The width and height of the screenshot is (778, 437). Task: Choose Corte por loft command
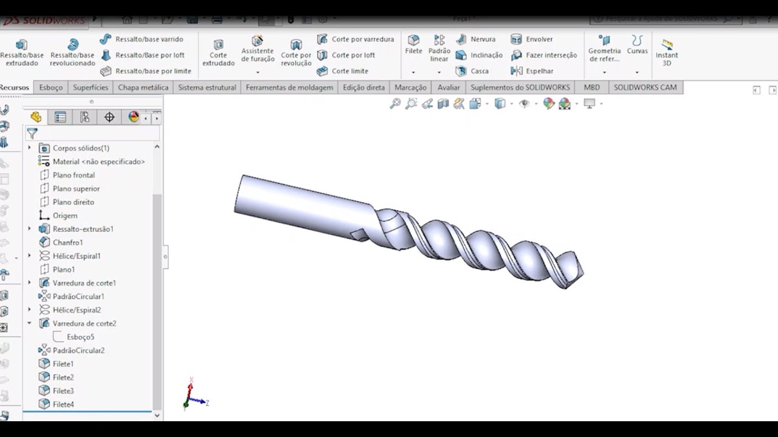pyautogui.click(x=345, y=55)
